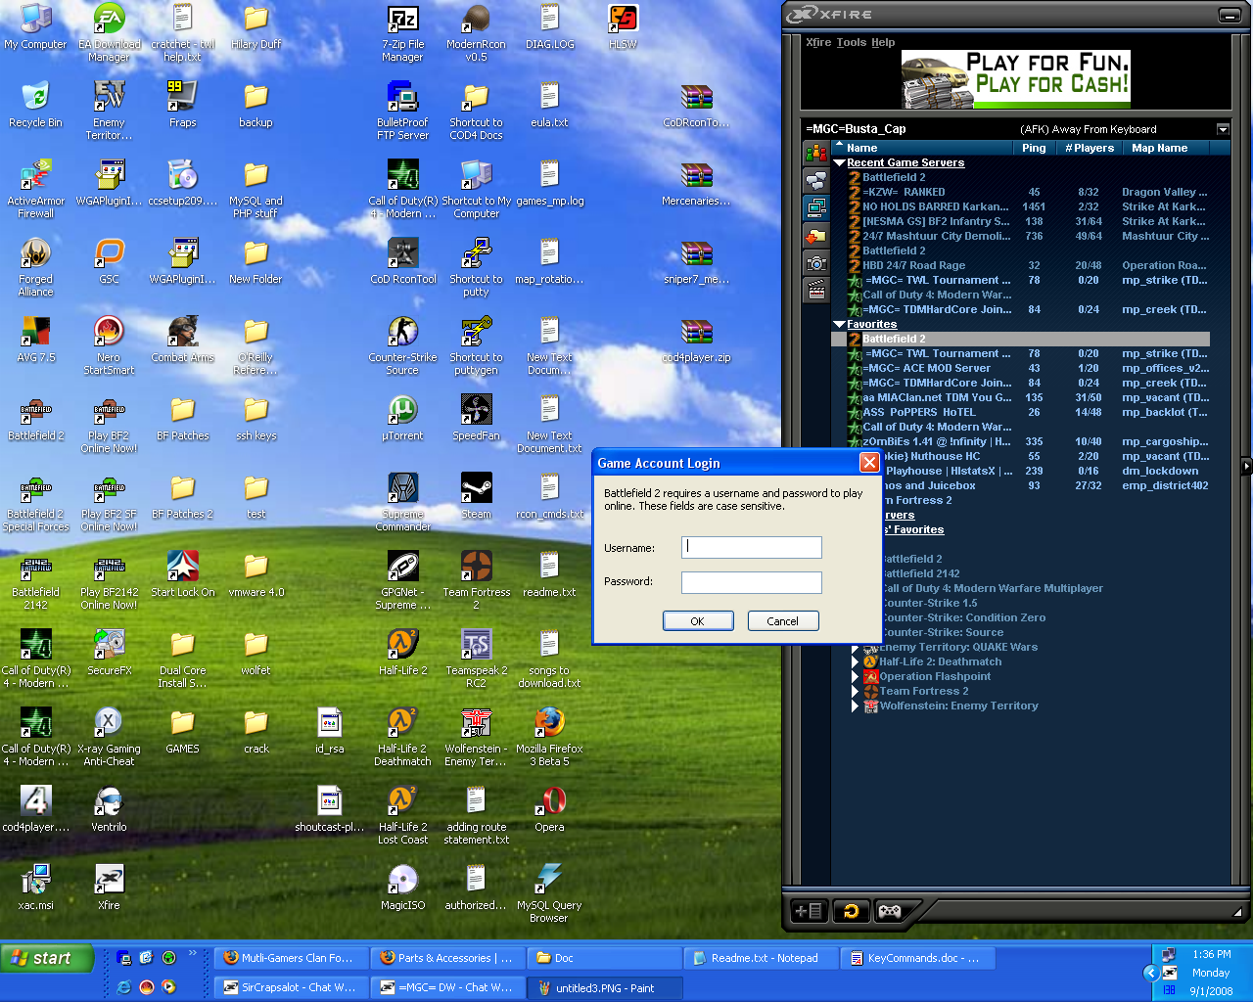Switch to the KeyCommands.doc taskbar button

pos(917,958)
